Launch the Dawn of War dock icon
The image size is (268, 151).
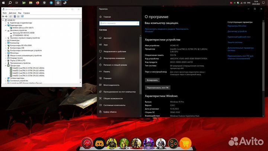(x=149, y=143)
